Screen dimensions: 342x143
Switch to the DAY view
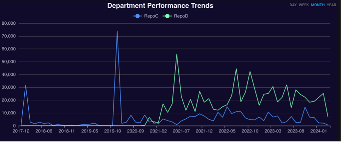point(293,5)
